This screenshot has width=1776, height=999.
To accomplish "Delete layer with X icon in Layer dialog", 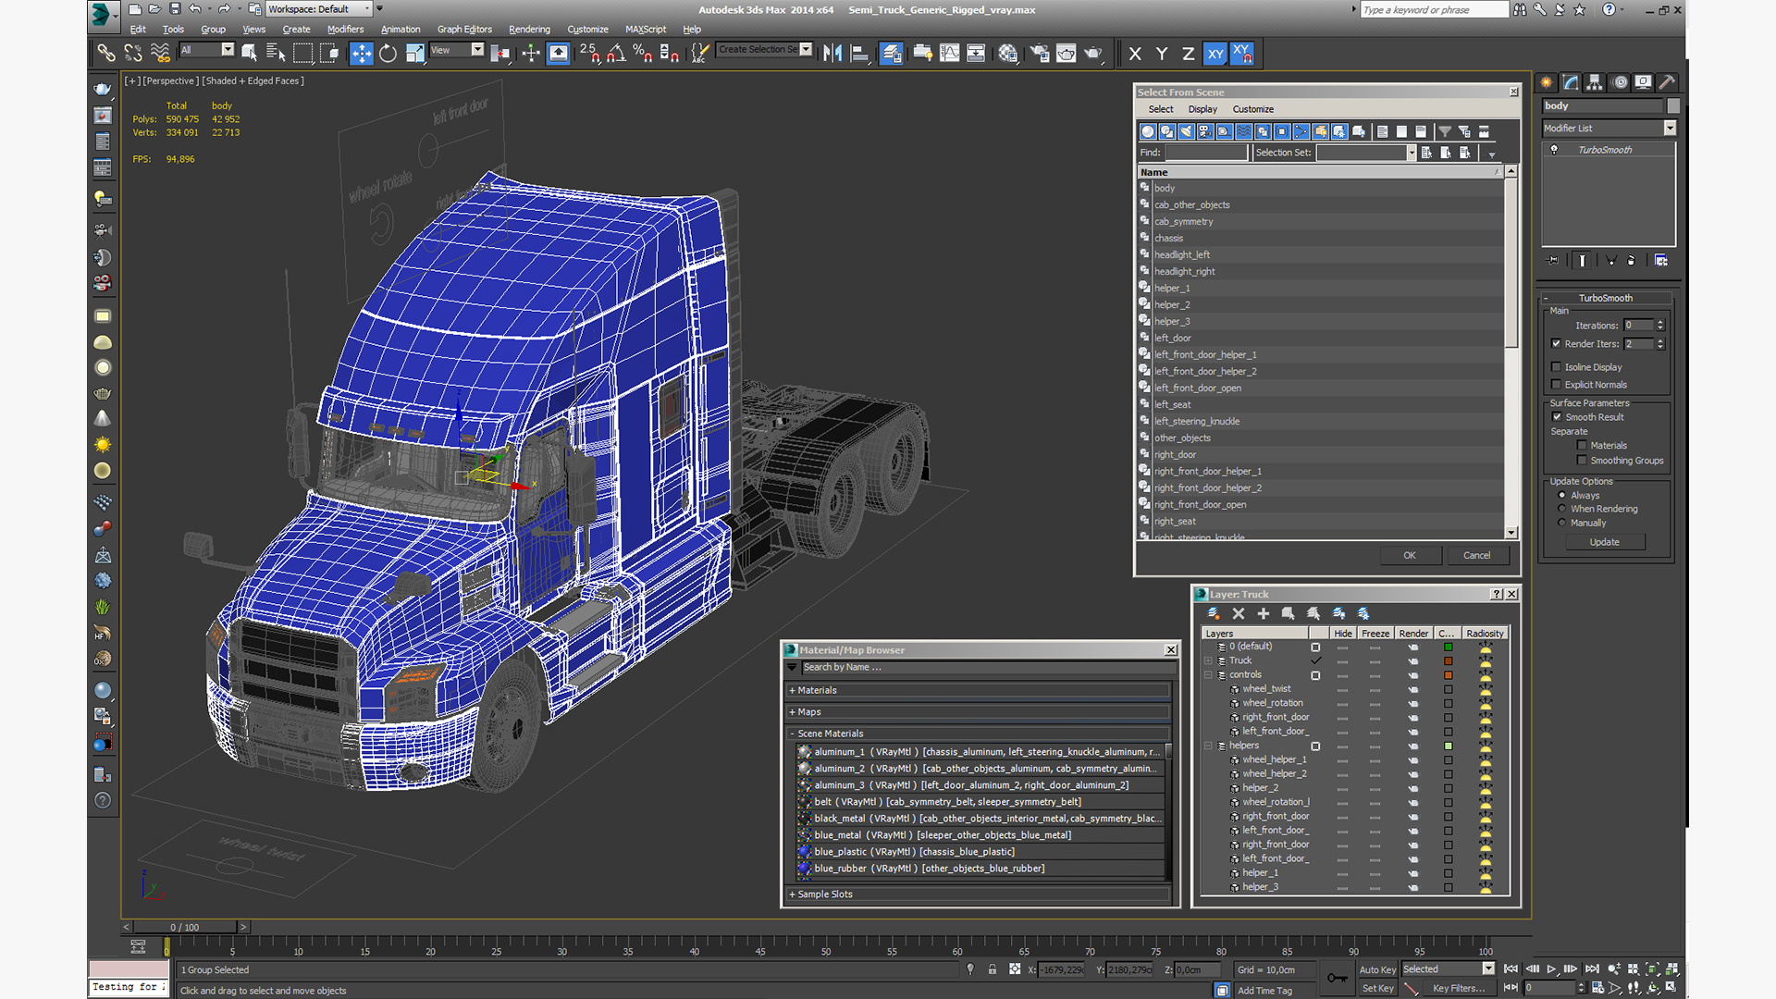I will (1239, 613).
